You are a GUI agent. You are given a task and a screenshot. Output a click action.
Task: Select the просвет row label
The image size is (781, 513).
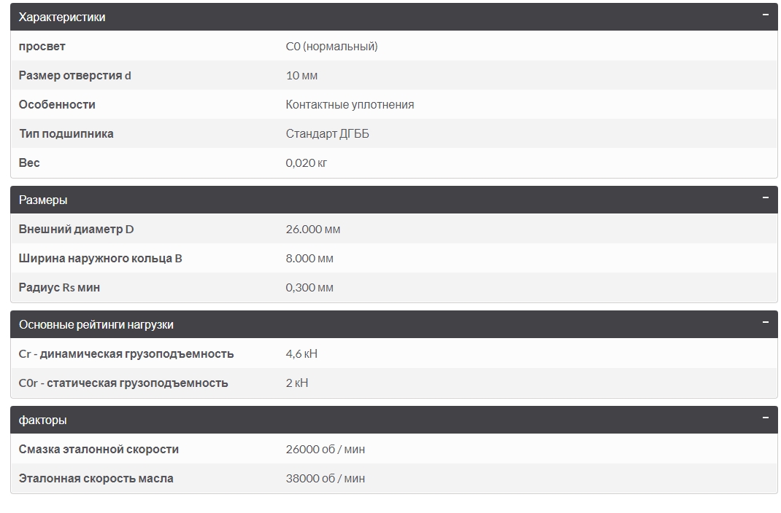42,47
